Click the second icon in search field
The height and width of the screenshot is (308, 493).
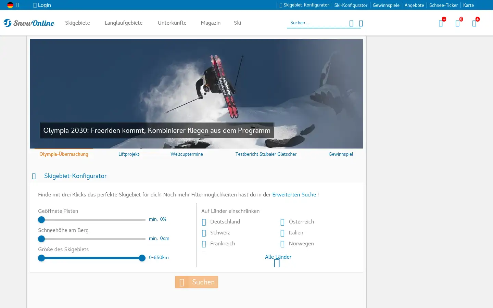tap(361, 23)
